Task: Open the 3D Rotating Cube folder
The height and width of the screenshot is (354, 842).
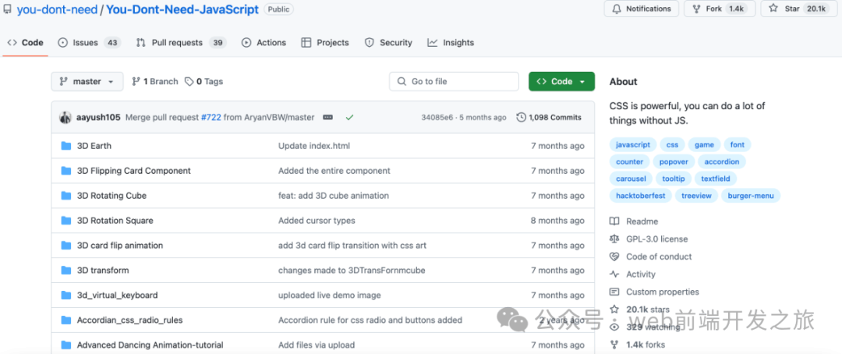Action: click(x=111, y=196)
